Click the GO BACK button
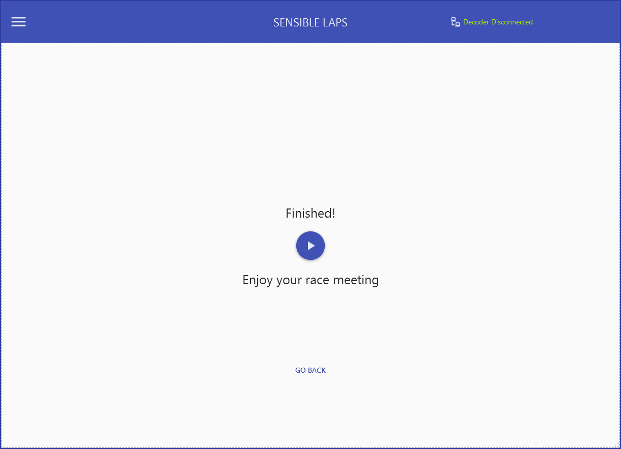The width and height of the screenshot is (621, 449). [310, 370]
